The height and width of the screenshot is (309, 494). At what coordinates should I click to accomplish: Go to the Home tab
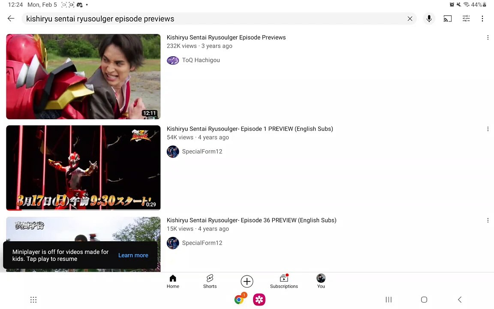coord(173,281)
